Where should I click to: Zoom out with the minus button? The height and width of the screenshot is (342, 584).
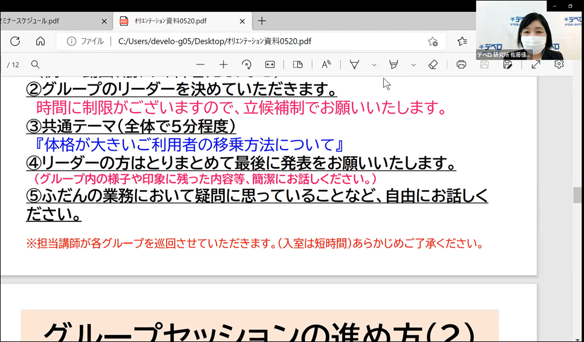coord(201,65)
